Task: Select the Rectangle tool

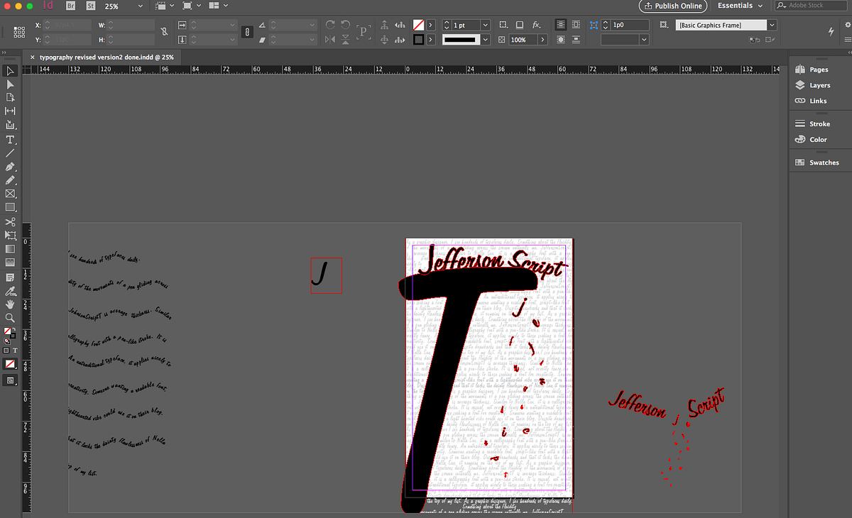Action: click(10, 208)
